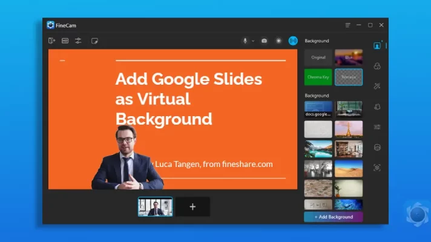Viewport: 431px width, 242px height.
Task: Select the Original background option
Action: click(x=318, y=57)
